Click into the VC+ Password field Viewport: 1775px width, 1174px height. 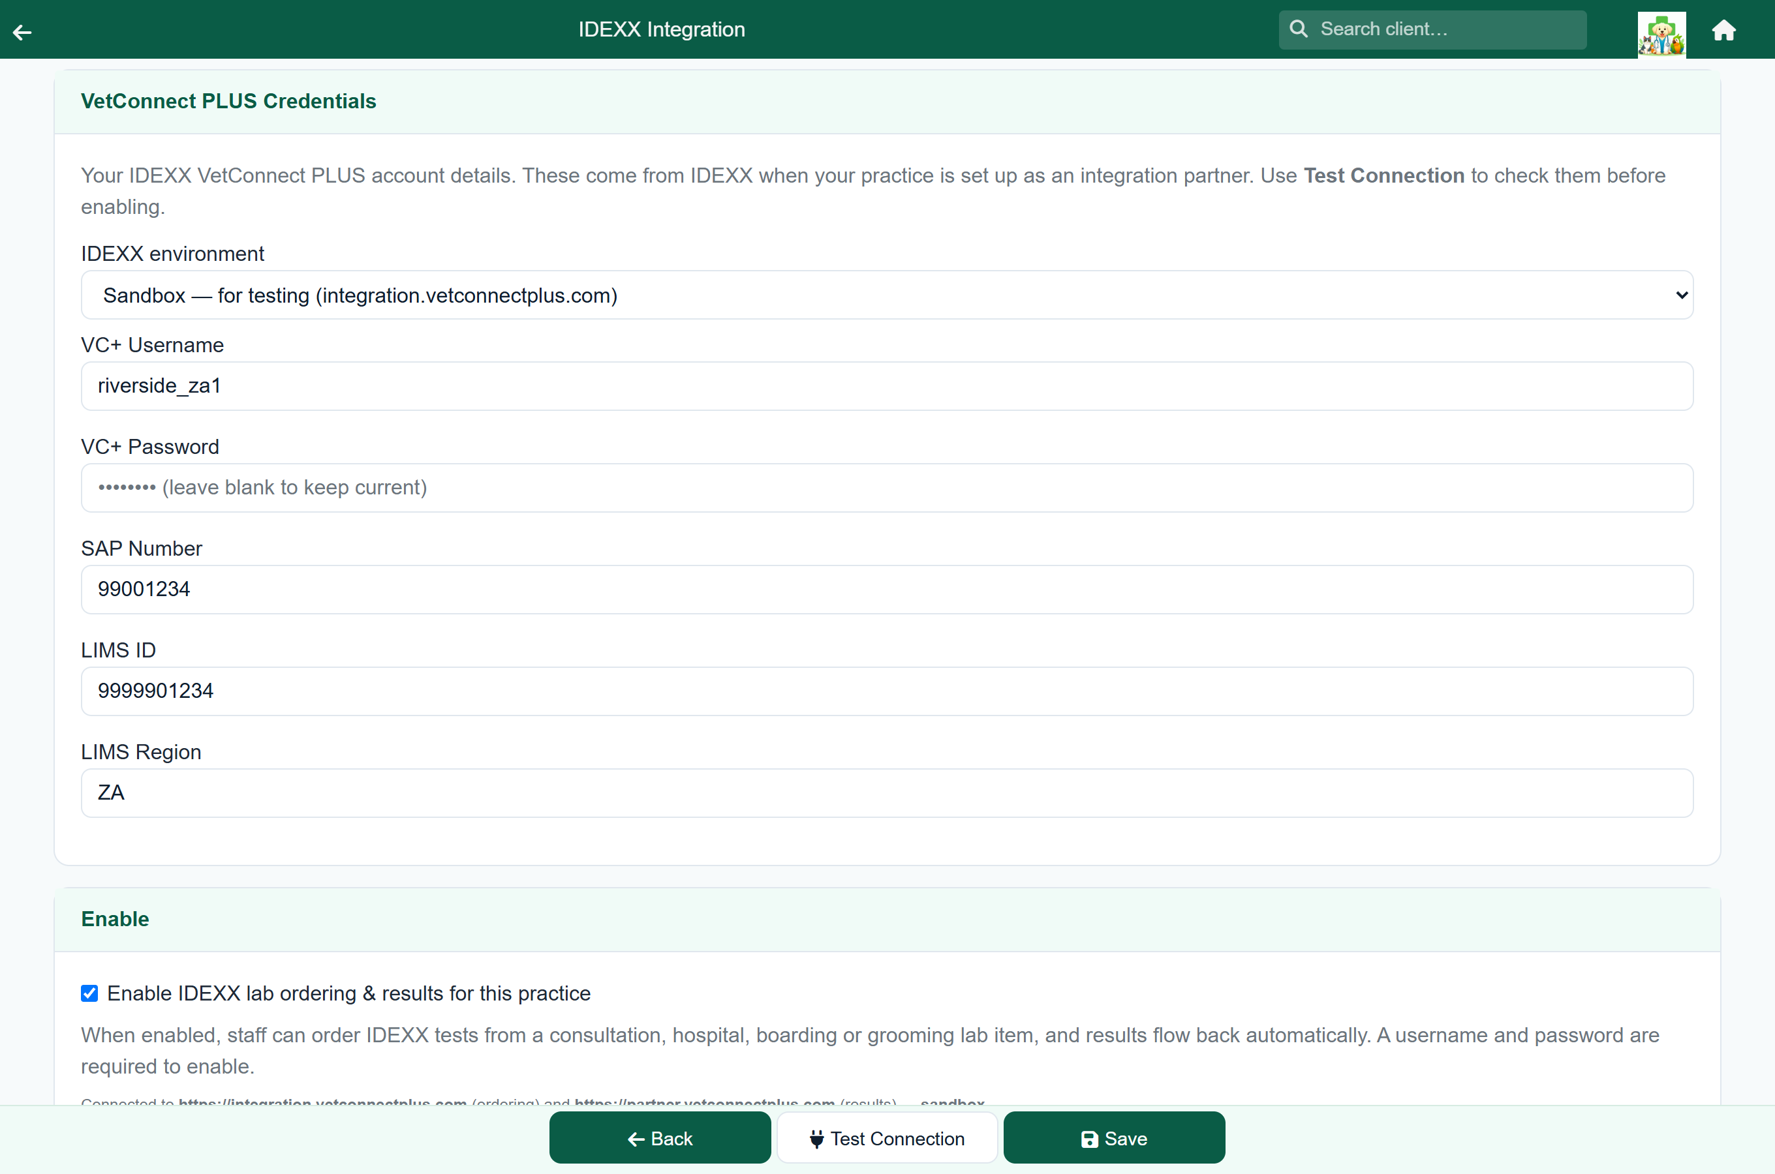(x=887, y=487)
